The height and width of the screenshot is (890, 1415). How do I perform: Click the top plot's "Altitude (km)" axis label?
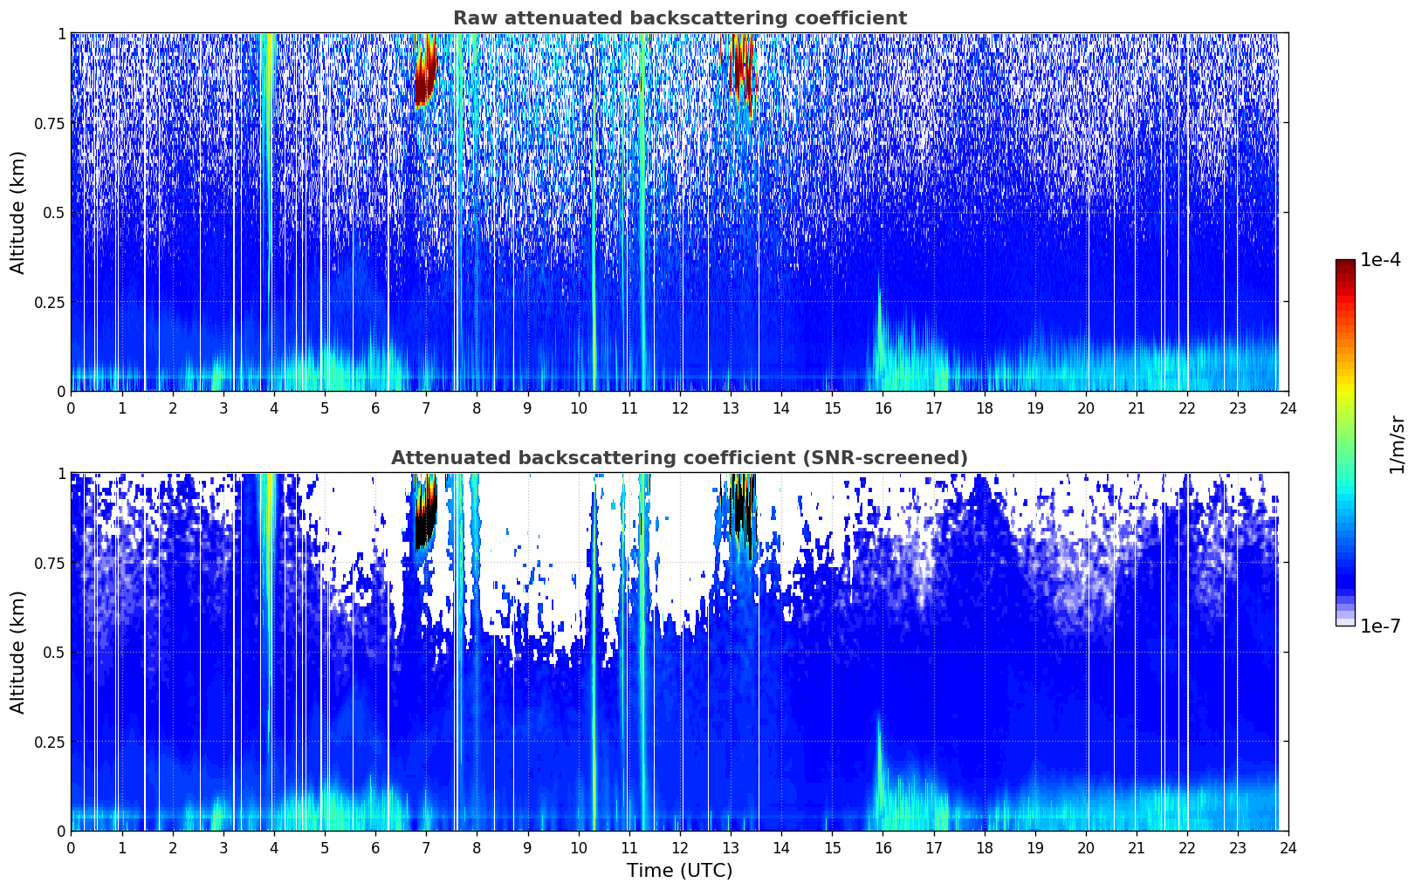(x=18, y=212)
